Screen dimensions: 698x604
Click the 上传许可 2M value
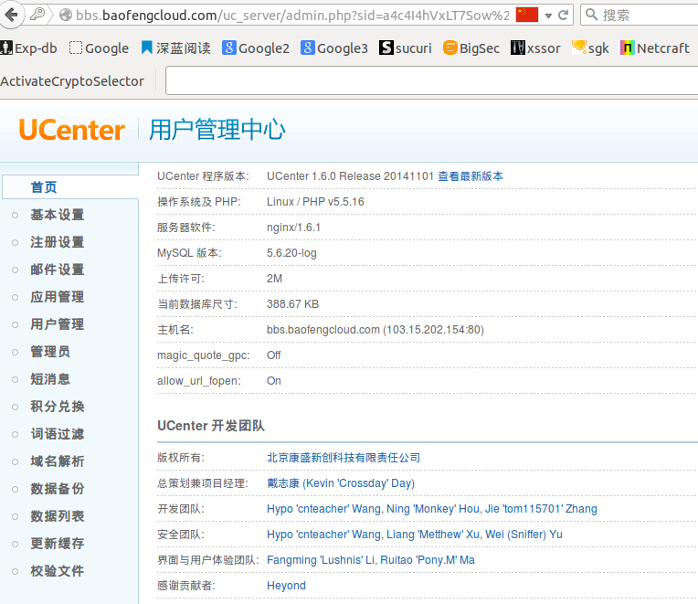pos(274,279)
